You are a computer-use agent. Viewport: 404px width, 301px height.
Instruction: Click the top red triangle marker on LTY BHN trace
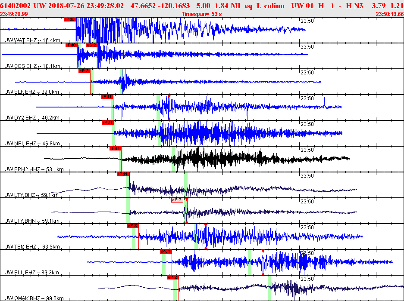pyautogui.click(x=187, y=199)
